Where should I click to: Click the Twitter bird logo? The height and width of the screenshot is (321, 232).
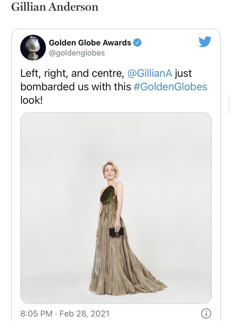(x=205, y=42)
